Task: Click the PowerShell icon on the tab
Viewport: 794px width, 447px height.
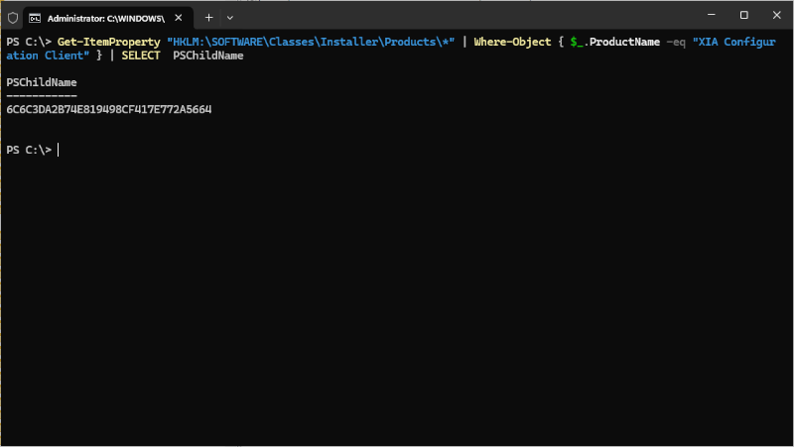Action: coord(35,17)
